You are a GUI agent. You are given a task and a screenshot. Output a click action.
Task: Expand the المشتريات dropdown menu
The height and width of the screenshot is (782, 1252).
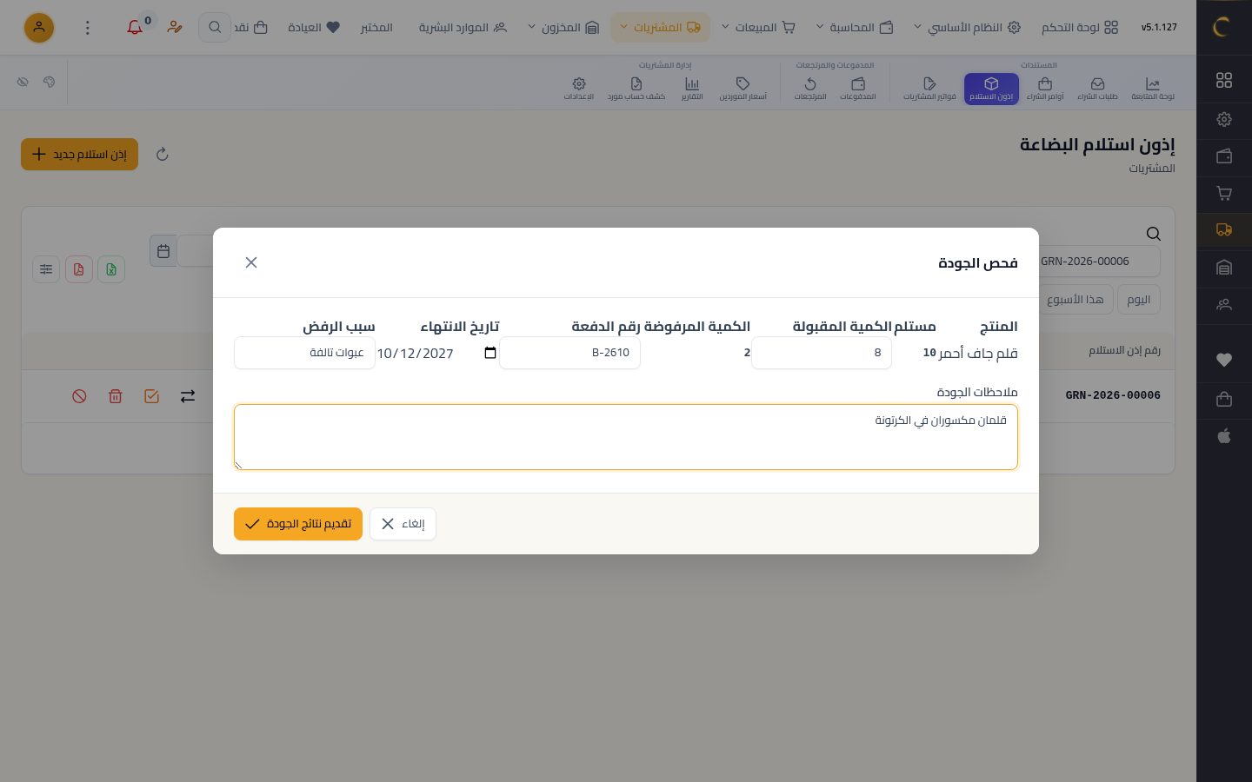(x=660, y=28)
